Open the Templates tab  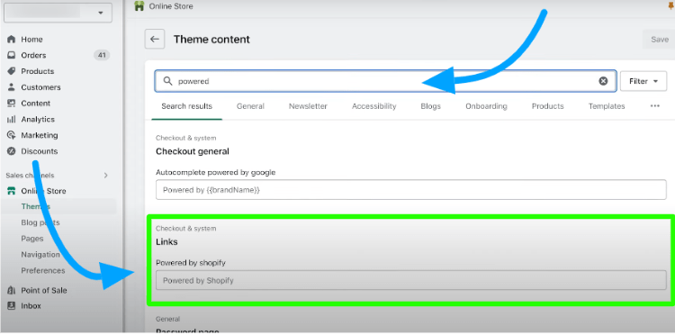pos(607,106)
